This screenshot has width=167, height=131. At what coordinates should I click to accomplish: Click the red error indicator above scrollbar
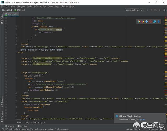pyautogui.click(x=166, y=17)
